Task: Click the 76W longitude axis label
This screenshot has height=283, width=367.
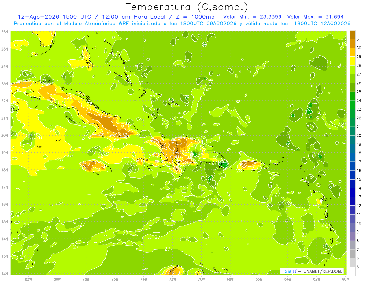Action: click(x=115, y=279)
